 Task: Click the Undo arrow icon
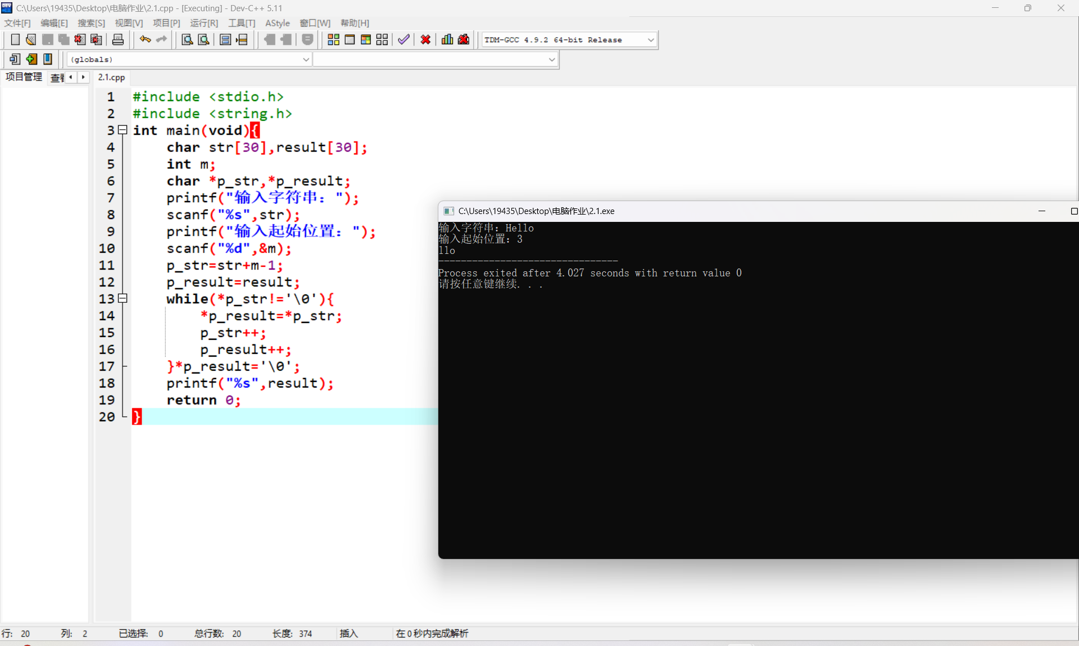point(145,39)
